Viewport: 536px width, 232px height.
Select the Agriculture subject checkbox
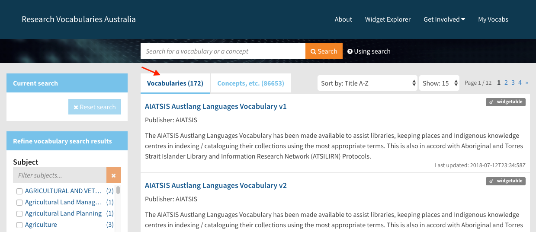pos(19,225)
